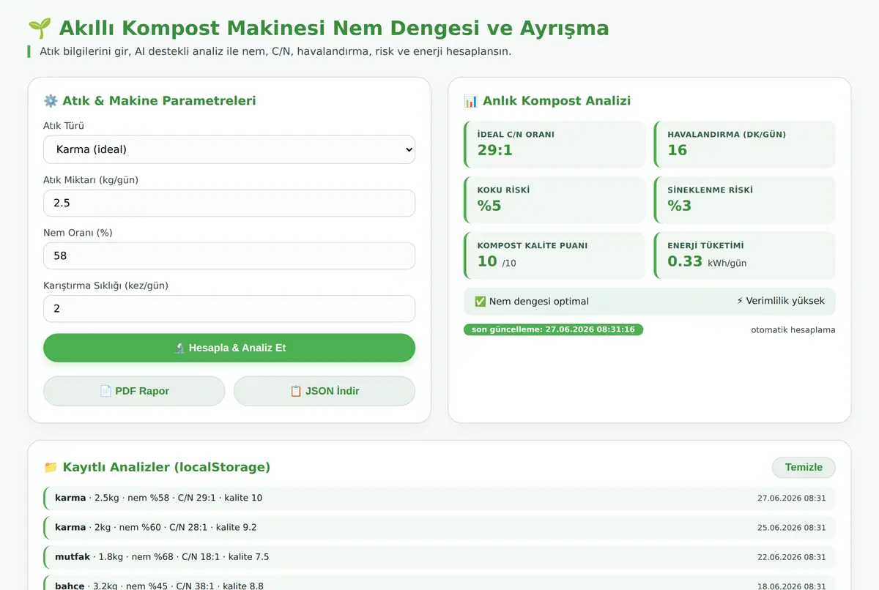
Task: Click the chart icon beside Anlık Kompost Analizi
Action: tap(471, 101)
